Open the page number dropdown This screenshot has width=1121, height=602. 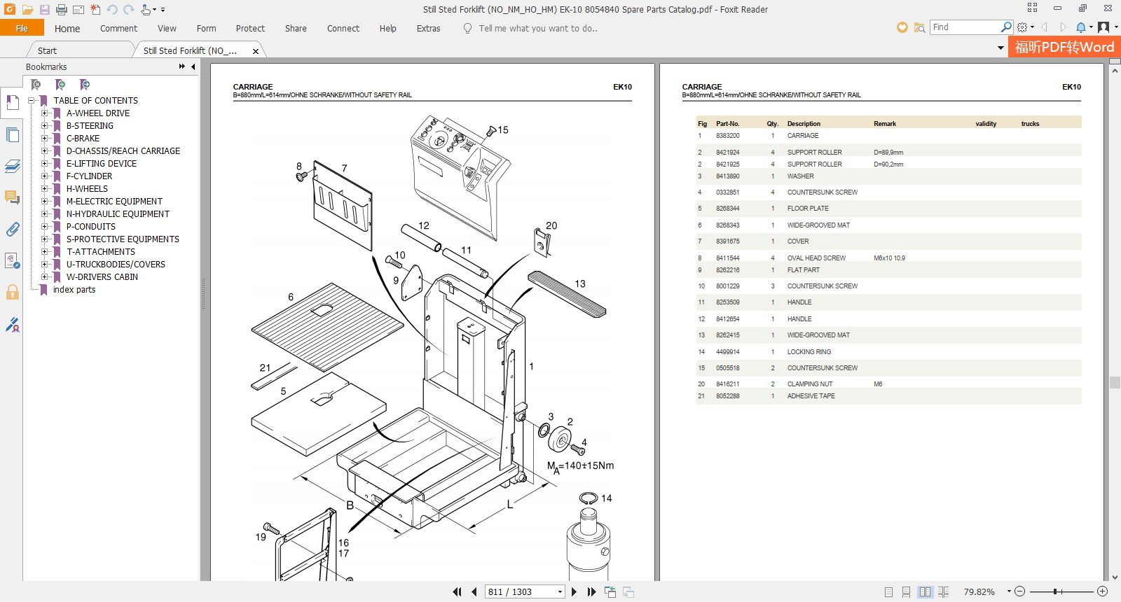point(560,592)
